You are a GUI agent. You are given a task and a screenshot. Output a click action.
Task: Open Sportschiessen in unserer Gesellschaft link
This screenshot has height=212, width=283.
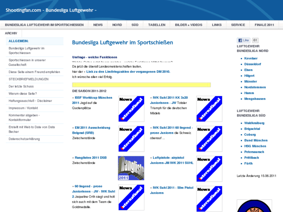pos(35,62)
